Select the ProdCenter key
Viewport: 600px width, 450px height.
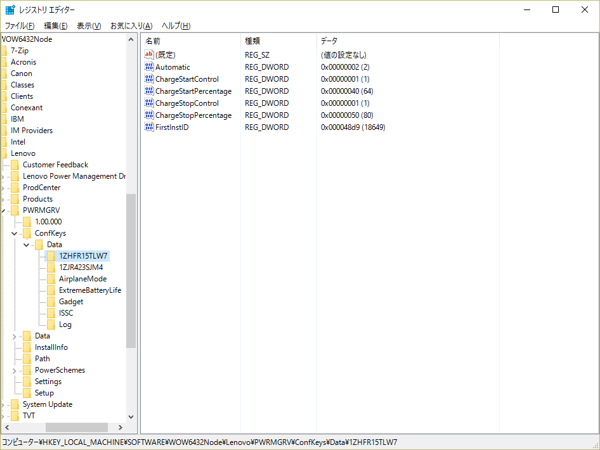(x=42, y=188)
